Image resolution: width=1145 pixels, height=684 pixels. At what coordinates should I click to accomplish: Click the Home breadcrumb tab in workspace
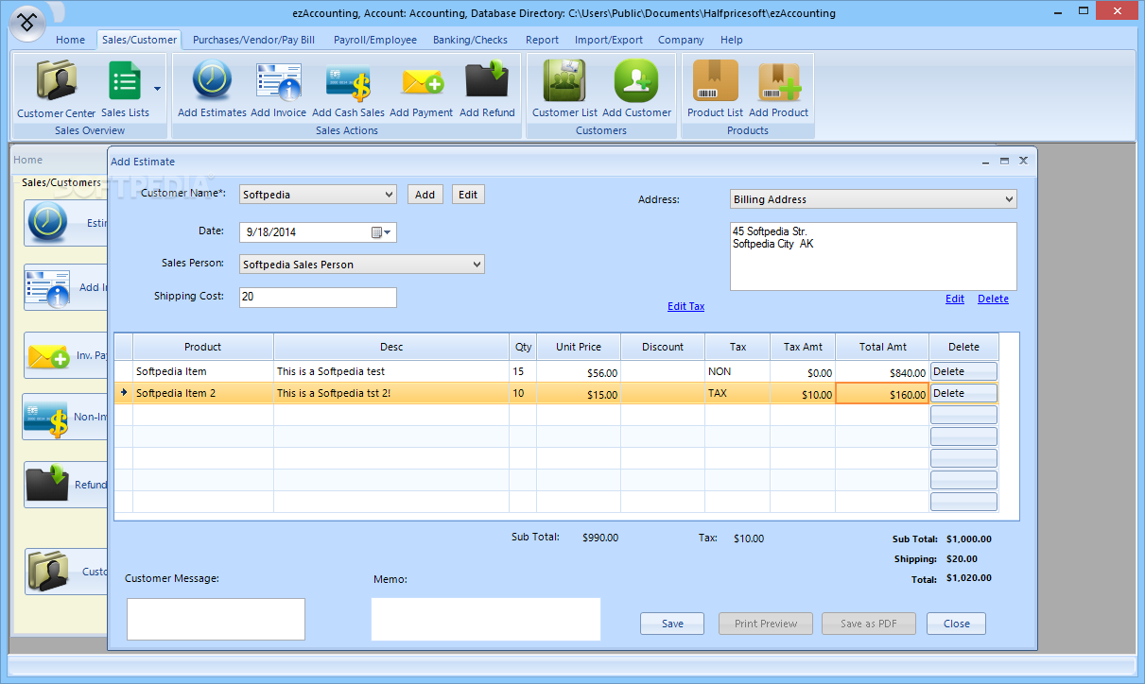point(28,160)
